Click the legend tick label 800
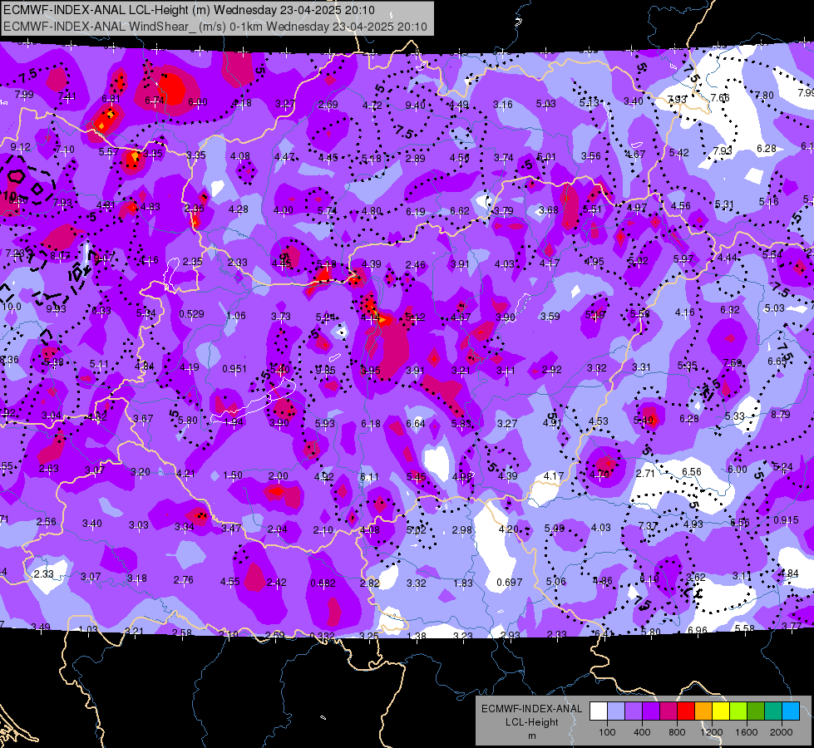The width and height of the screenshot is (814, 748). pyautogui.click(x=677, y=732)
